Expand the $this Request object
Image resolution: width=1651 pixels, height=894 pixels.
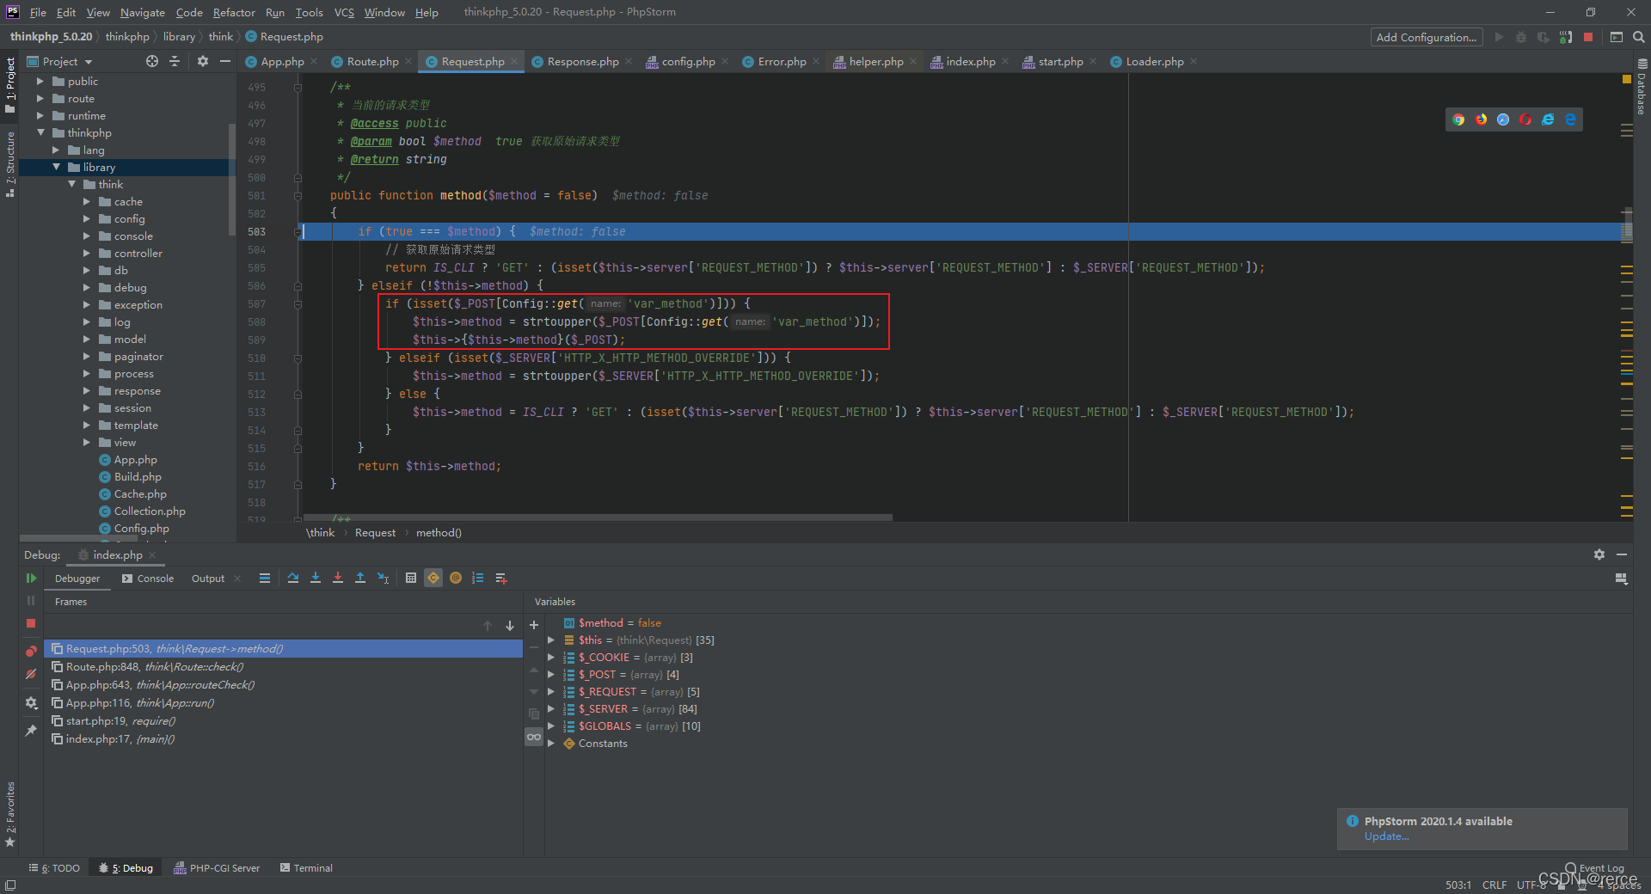(551, 640)
